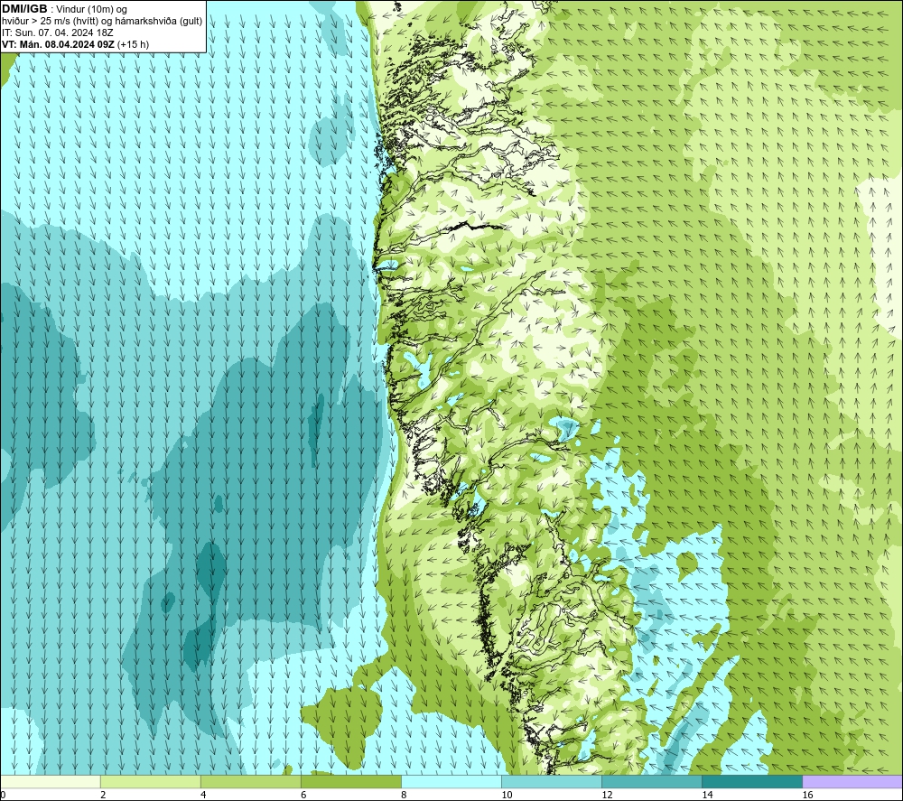Click the legend value "2"

[103, 795]
